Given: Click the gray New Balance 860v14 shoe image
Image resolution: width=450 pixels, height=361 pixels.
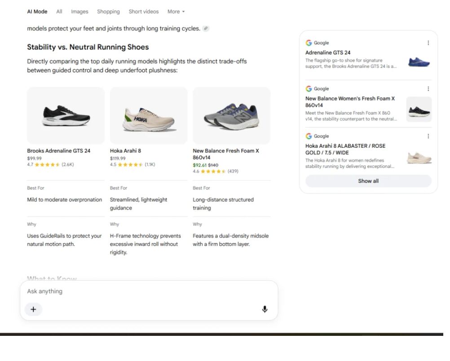Looking at the screenshot, I should tap(232, 116).
